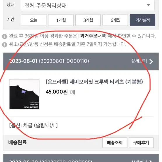This screenshot has height=162, width=162.
Task: Open the 전체 주문처리상태 dropdown
Action: [x=88, y=5]
